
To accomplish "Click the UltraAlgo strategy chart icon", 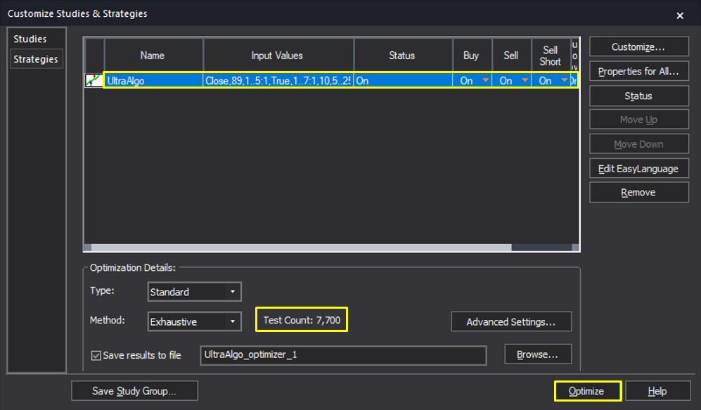I will click(x=94, y=80).
